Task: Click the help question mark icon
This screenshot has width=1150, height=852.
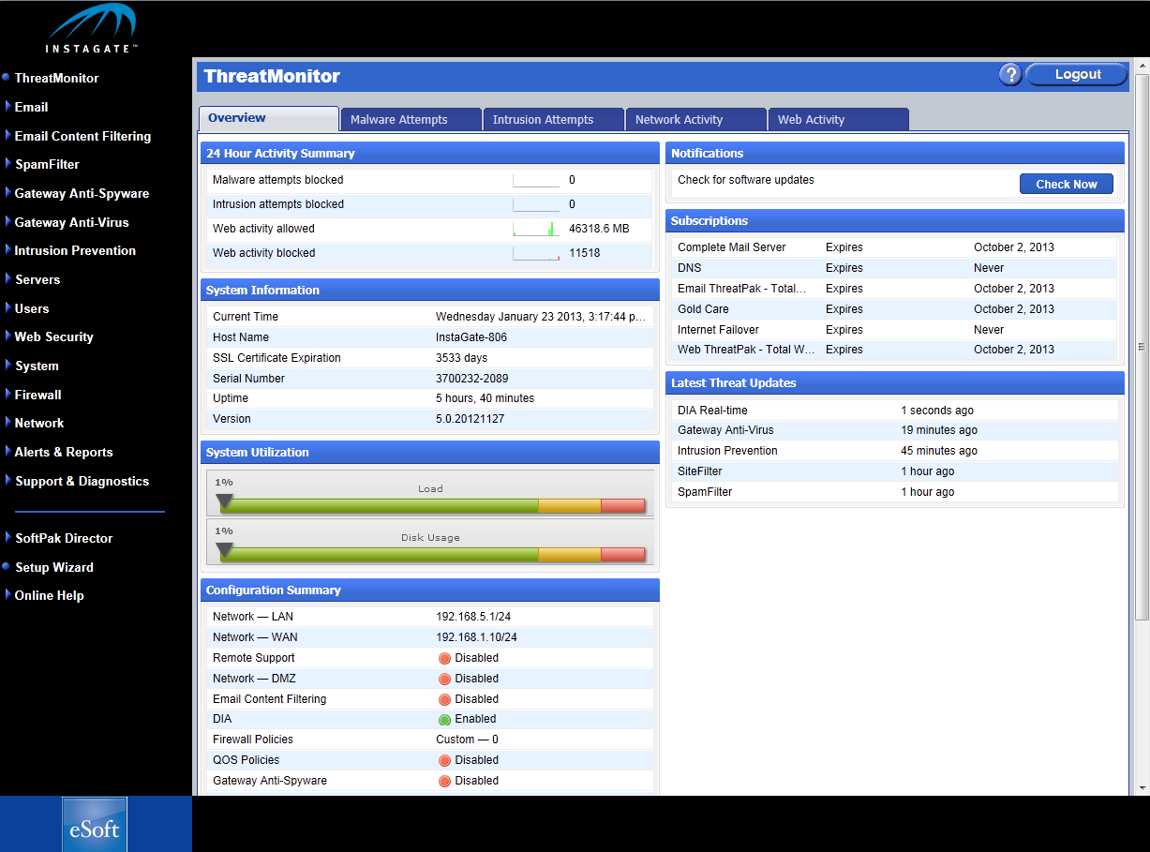Action: [x=1009, y=75]
